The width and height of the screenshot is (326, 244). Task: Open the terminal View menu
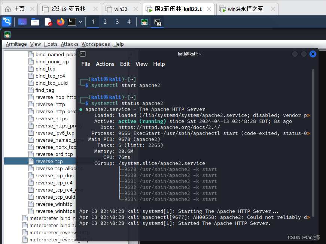(141, 64)
